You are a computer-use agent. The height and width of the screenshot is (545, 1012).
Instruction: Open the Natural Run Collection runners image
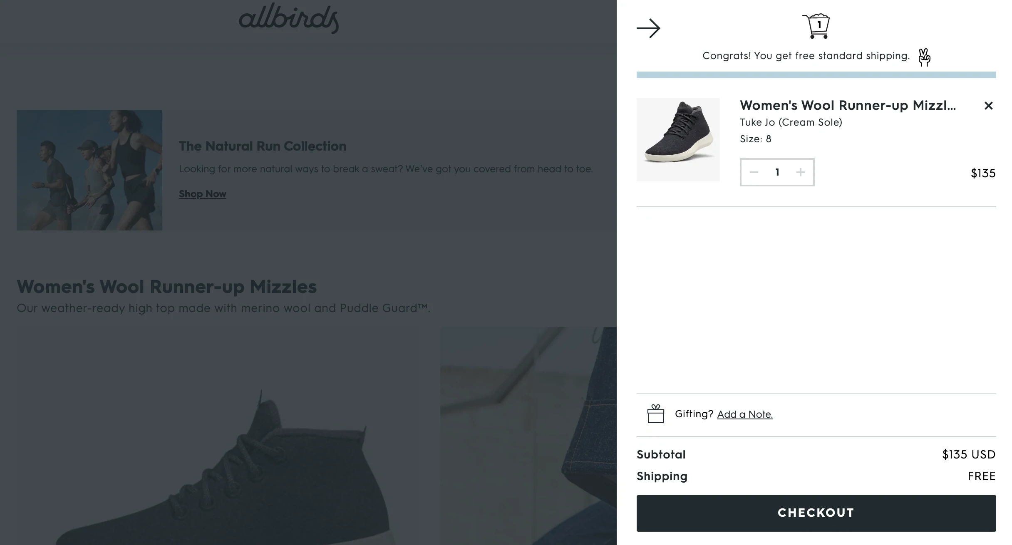pos(89,170)
